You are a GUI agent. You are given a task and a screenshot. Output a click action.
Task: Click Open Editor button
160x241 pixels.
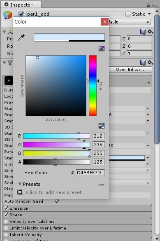click(x=130, y=70)
